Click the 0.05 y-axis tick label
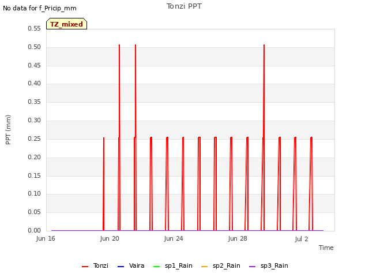Image resolution: width=369 pixels, height=277 pixels. click(35, 212)
